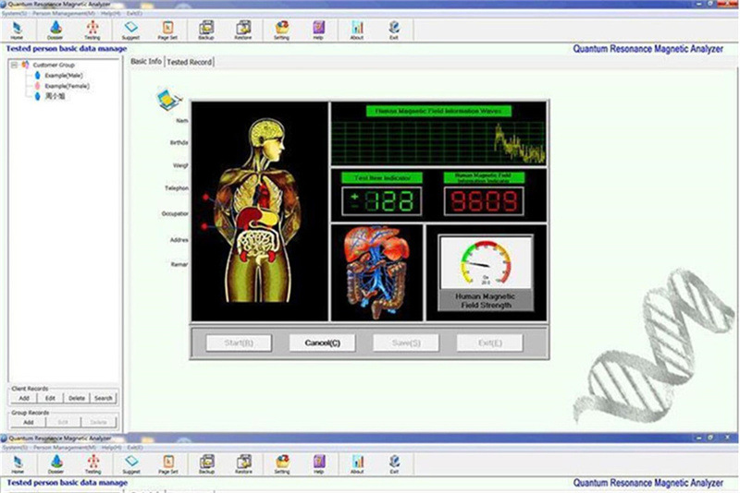740x493 pixels.
Task: Open About in the lower window toolbar
Action: 358,464
